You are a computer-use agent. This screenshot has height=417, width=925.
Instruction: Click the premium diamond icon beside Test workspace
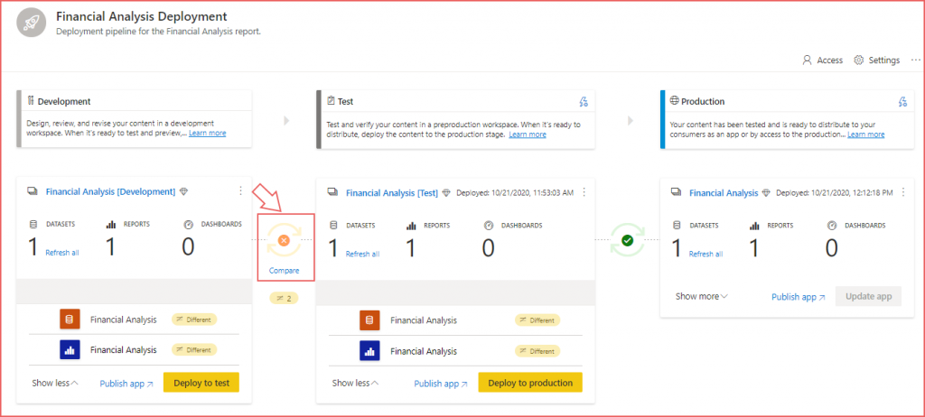coord(446,192)
